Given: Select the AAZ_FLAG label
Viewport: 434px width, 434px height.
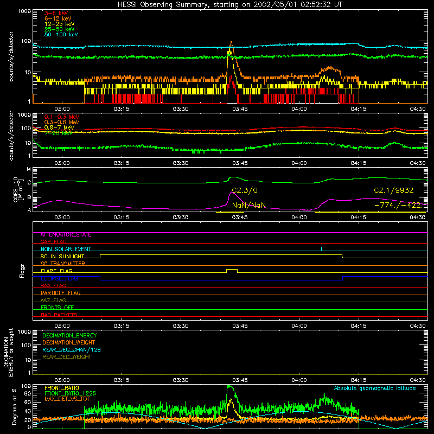Looking at the screenshot, I should point(53,300).
